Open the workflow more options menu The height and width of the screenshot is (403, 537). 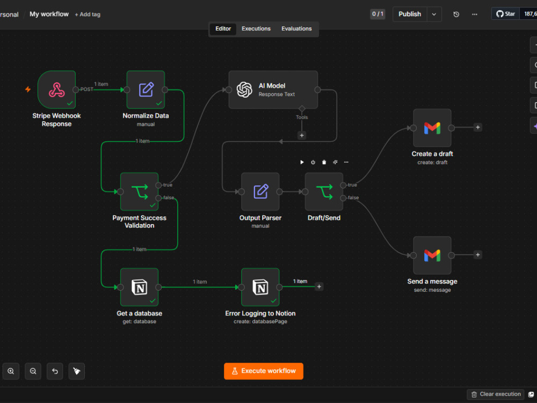click(x=474, y=15)
